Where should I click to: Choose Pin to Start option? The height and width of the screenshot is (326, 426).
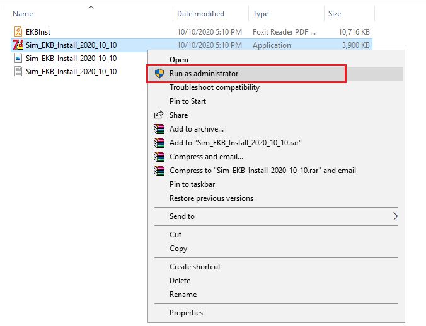(x=188, y=101)
